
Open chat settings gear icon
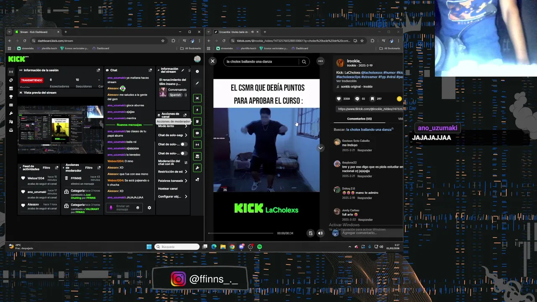tap(149, 208)
